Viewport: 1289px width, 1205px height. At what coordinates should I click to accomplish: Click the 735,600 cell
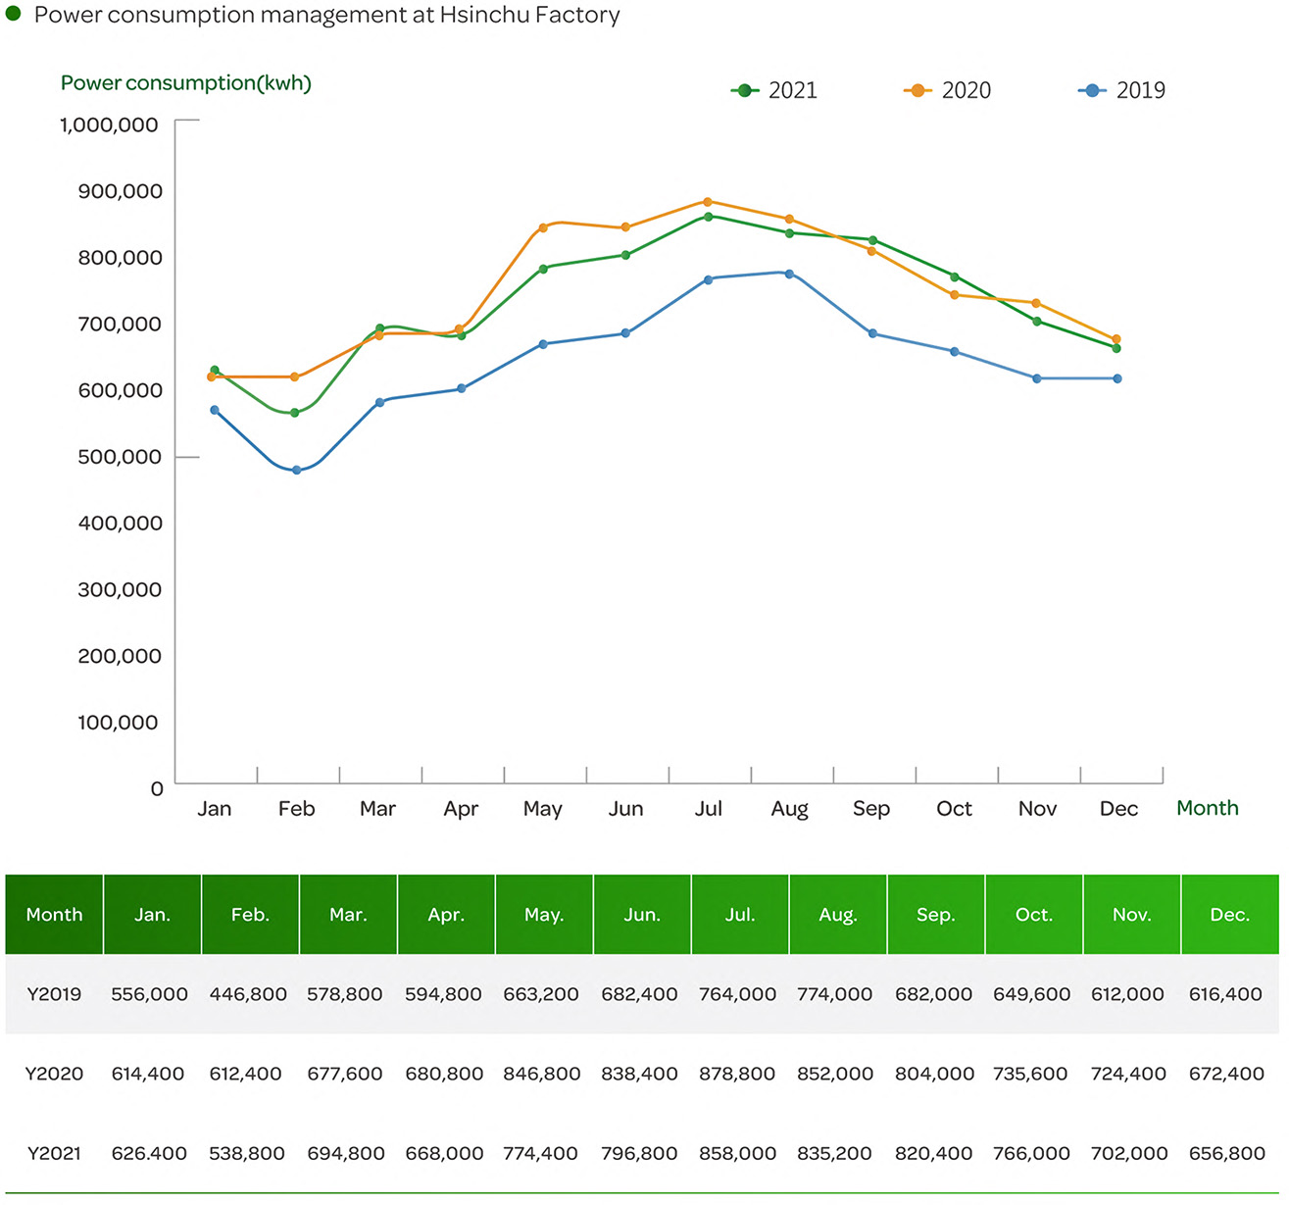point(1030,1074)
